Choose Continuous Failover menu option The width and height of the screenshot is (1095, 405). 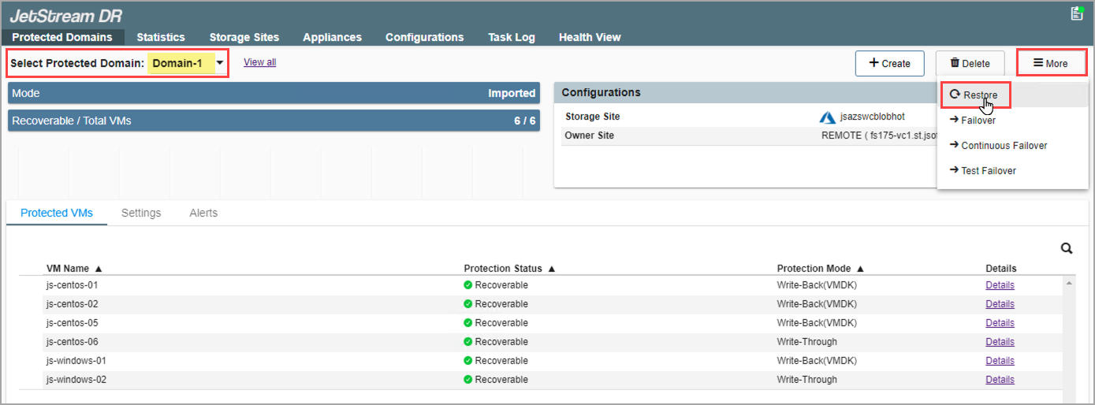(1004, 146)
